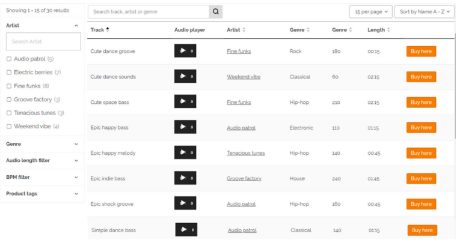Click the Cute dance groove track name
457x246 pixels.
click(x=113, y=51)
